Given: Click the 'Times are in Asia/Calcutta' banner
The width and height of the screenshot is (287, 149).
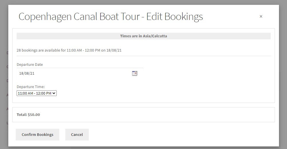Looking at the screenshot, I should pos(143,36).
